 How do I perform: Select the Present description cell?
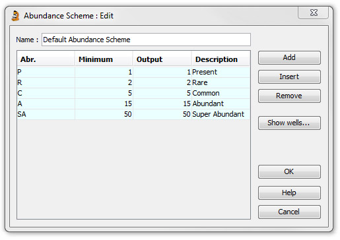[x=221, y=72]
